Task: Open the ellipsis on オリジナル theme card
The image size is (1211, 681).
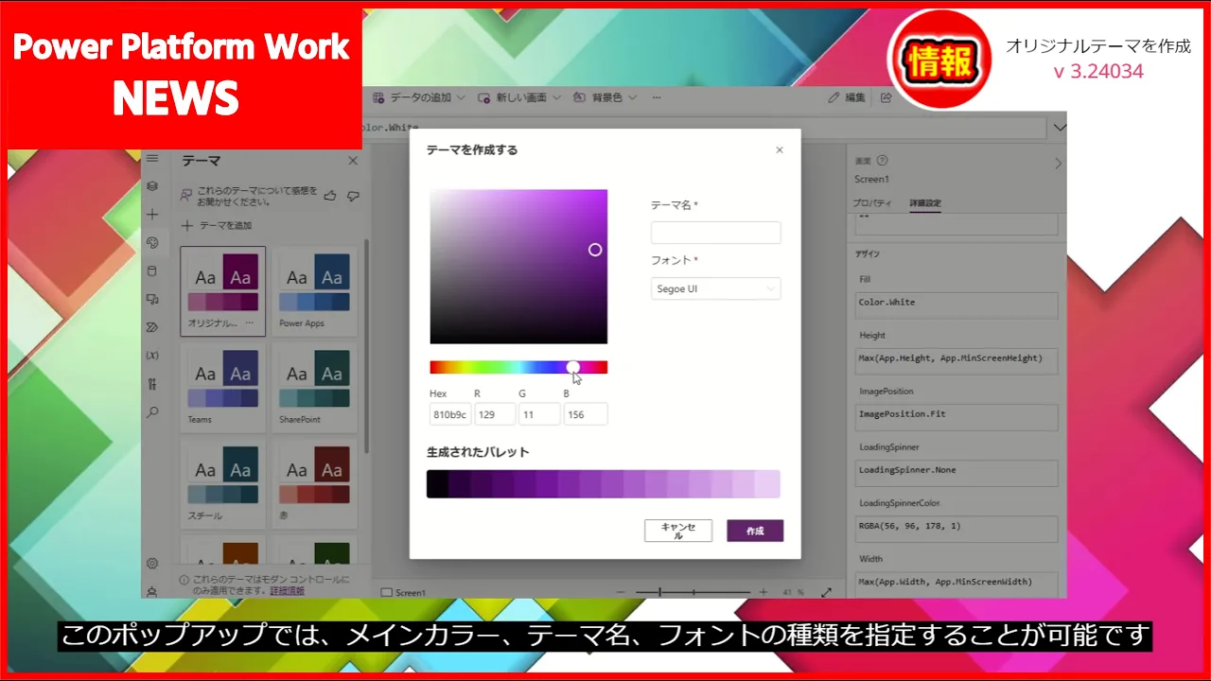Action: (250, 323)
